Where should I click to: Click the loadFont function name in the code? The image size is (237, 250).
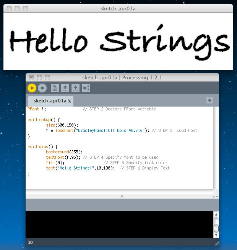tap(64, 131)
